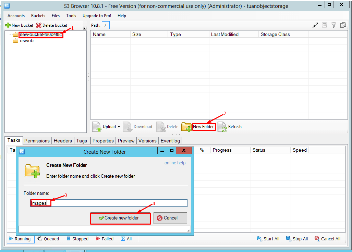This screenshot has height=252, width=352.
Task: Show Queued tasks filter
Action: [48, 239]
